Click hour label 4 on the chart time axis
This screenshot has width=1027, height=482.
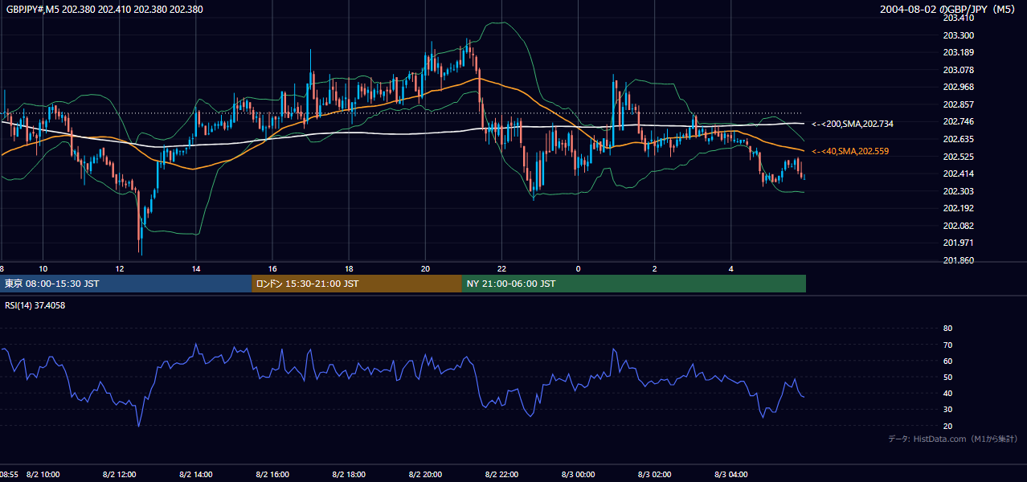point(730,268)
